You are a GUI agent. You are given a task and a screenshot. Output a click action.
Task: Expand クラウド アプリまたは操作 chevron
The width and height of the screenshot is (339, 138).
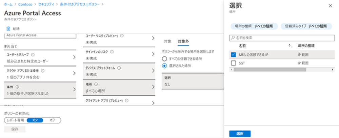(x=74, y=73)
